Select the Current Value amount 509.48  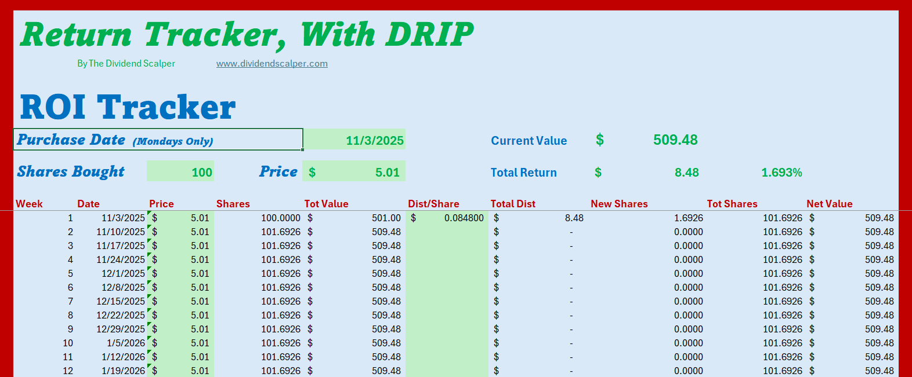pyautogui.click(x=675, y=140)
